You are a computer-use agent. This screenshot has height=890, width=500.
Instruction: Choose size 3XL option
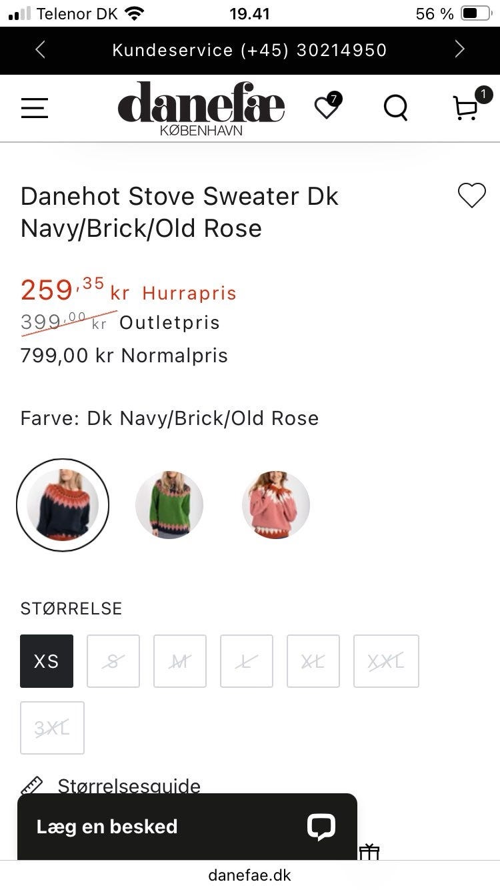(52, 728)
